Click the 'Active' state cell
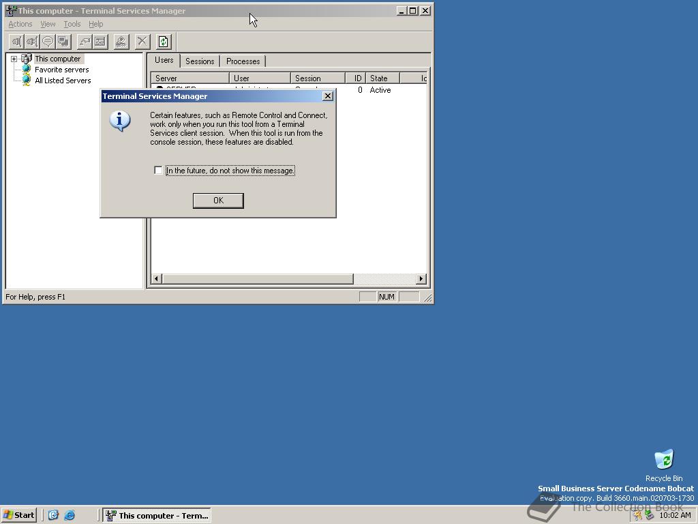698x524 pixels. pos(380,90)
